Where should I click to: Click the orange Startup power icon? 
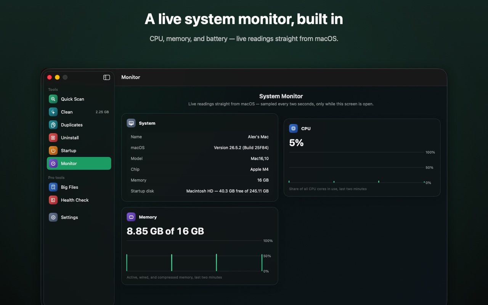[53, 151]
